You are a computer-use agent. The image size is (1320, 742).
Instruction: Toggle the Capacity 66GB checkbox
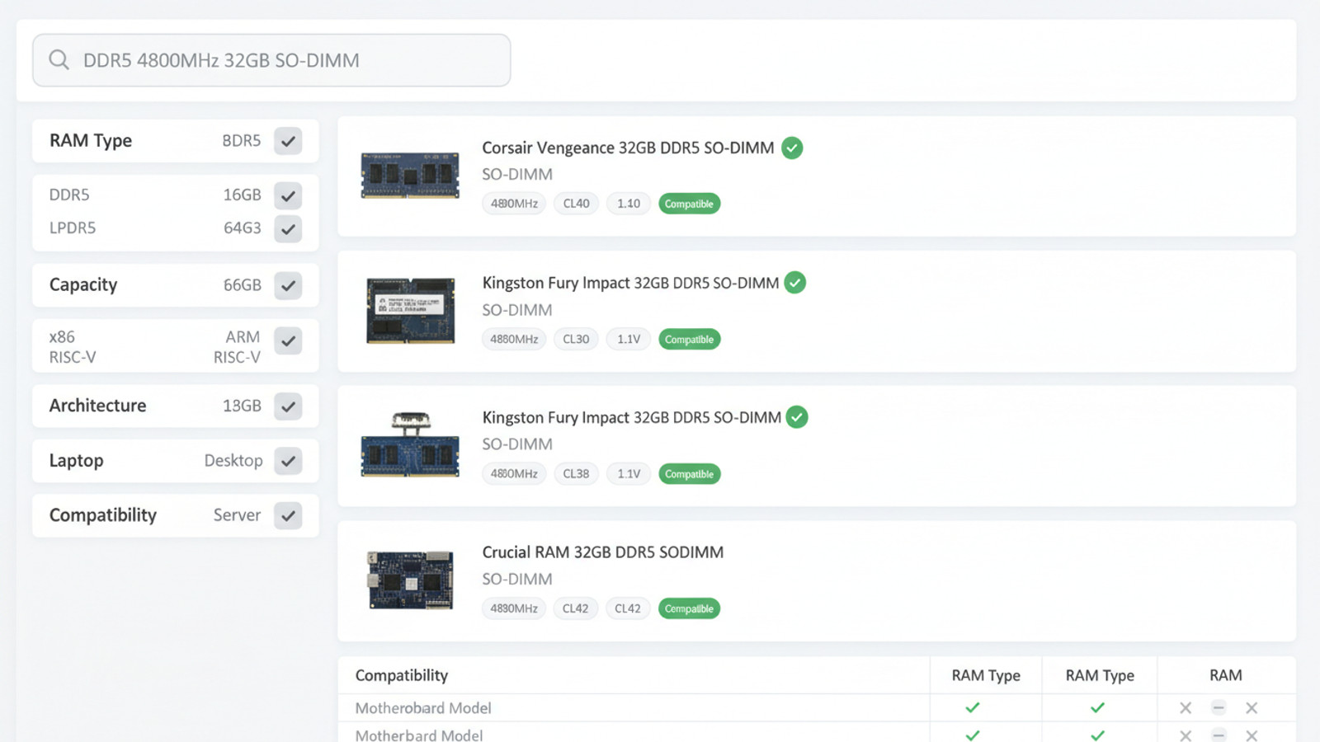(288, 285)
